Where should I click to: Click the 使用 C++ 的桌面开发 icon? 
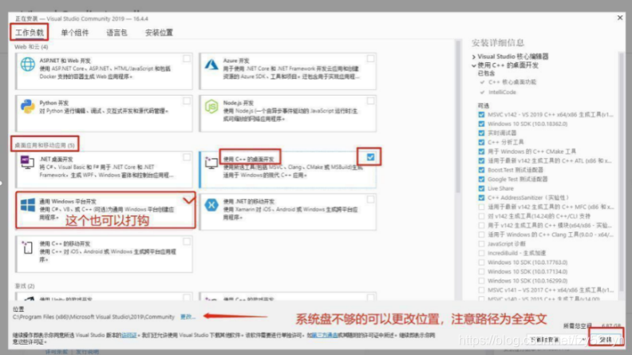[x=211, y=163]
